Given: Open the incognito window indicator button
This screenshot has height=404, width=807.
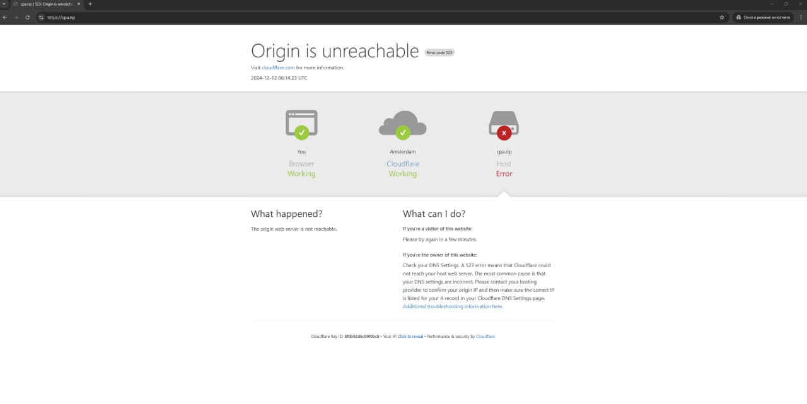Looking at the screenshot, I should (763, 17).
